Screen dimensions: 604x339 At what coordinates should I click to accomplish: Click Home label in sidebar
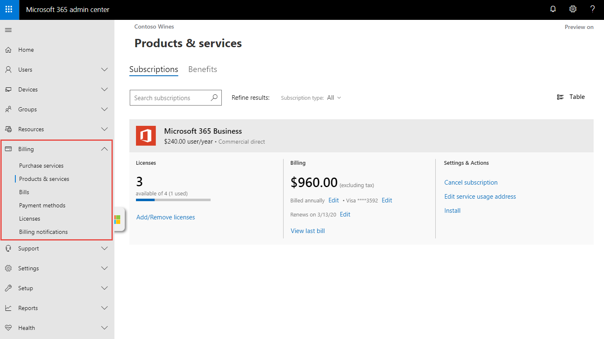[x=26, y=50]
